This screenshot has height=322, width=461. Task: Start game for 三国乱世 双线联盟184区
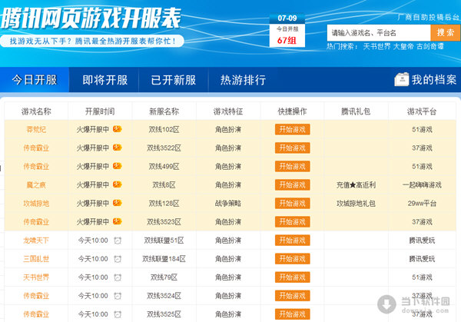[x=292, y=259]
